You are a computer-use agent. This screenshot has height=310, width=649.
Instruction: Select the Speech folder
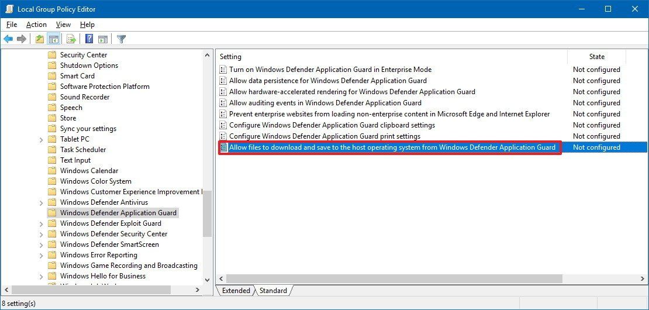(x=71, y=108)
